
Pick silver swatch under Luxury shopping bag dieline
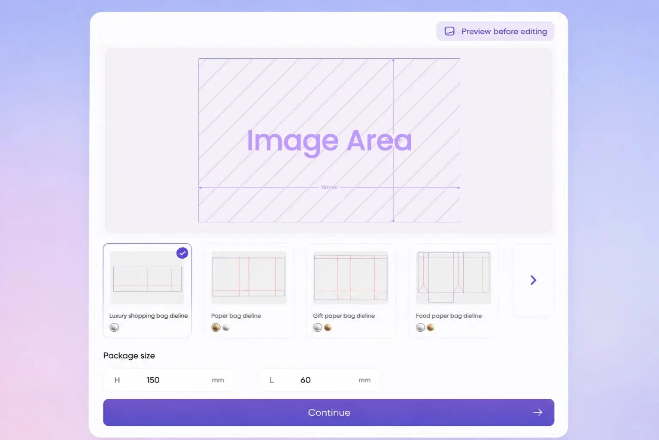[114, 327]
